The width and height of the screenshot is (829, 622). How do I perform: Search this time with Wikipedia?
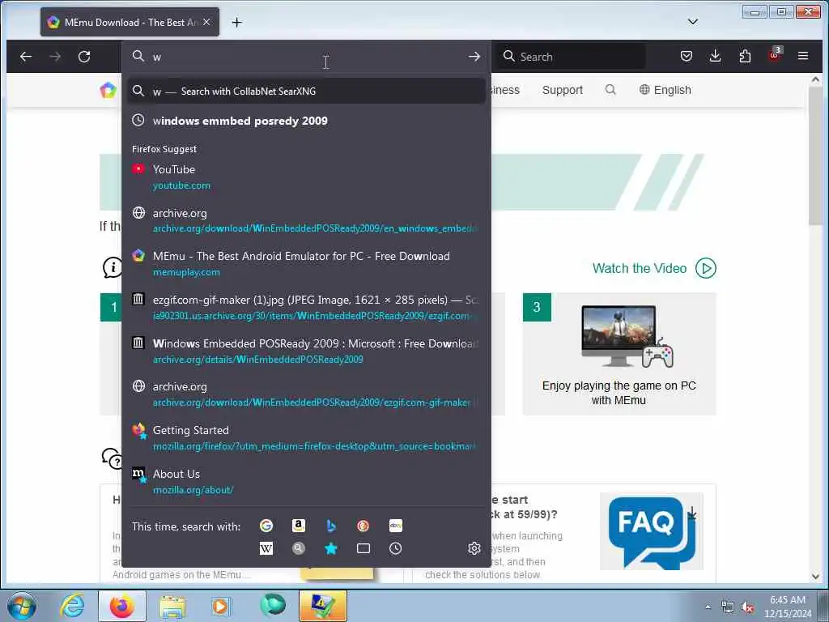pyautogui.click(x=266, y=548)
